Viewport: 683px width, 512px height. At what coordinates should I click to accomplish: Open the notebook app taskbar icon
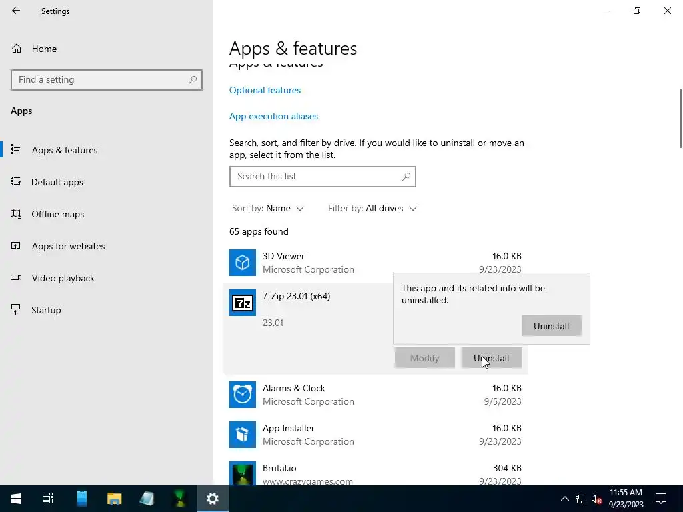tap(147, 499)
